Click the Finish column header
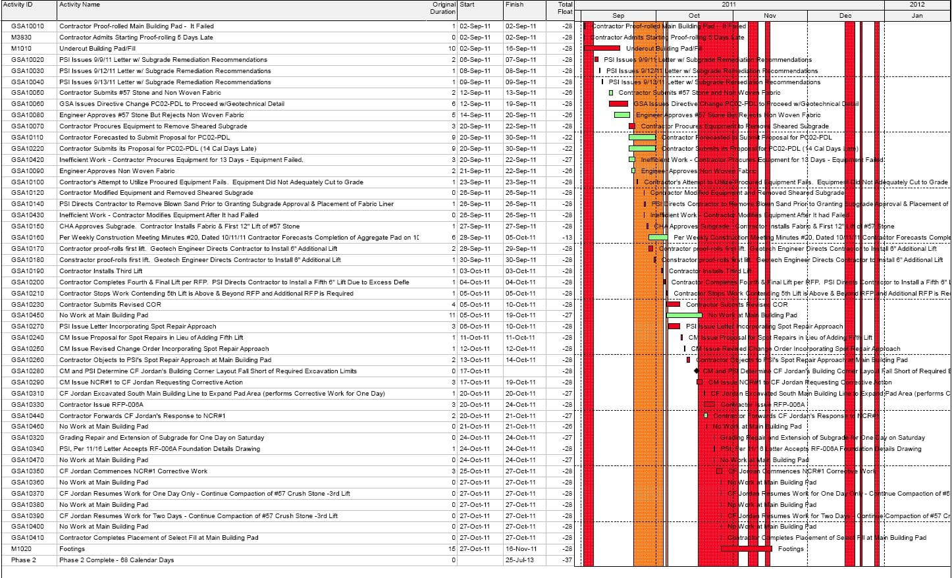The image size is (952, 578). click(x=514, y=5)
